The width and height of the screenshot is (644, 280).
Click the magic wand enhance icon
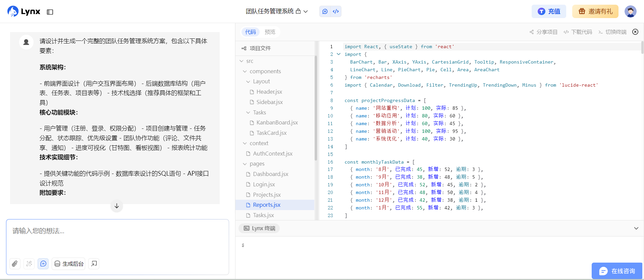pyautogui.click(x=29, y=264)
